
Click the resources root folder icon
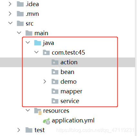click(38, 111)
